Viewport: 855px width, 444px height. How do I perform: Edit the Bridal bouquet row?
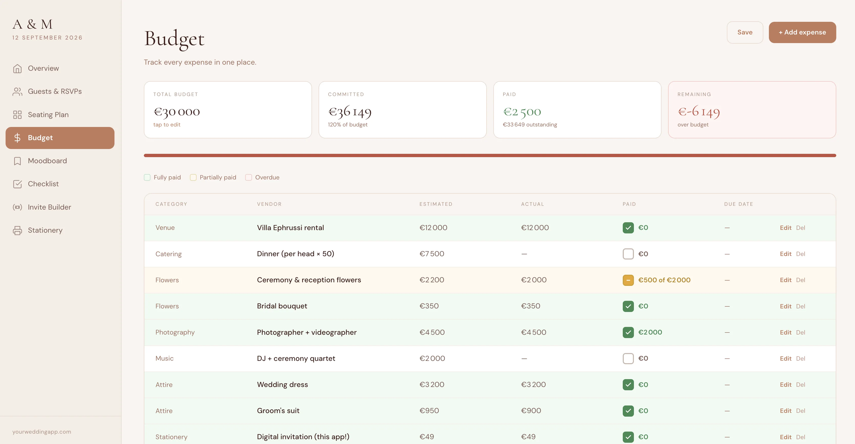point(785,306)
